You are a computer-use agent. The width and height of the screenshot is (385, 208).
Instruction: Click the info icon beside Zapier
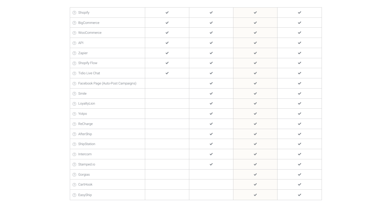click(x=74, y=53)
